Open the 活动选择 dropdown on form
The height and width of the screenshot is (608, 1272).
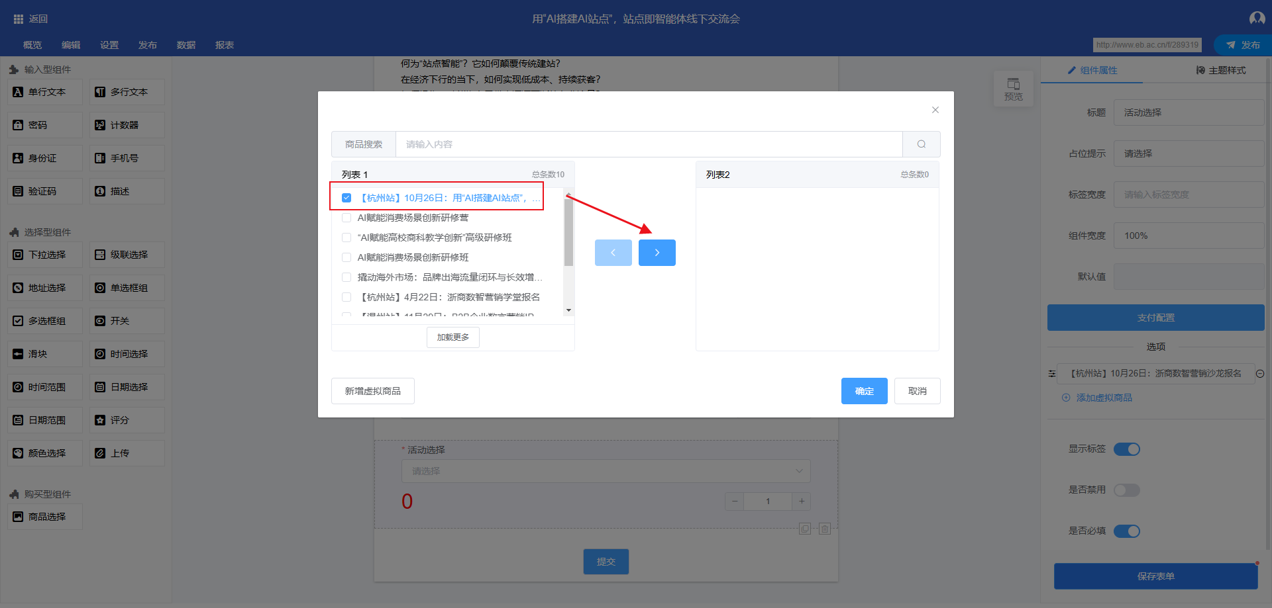tap(606, 471)
